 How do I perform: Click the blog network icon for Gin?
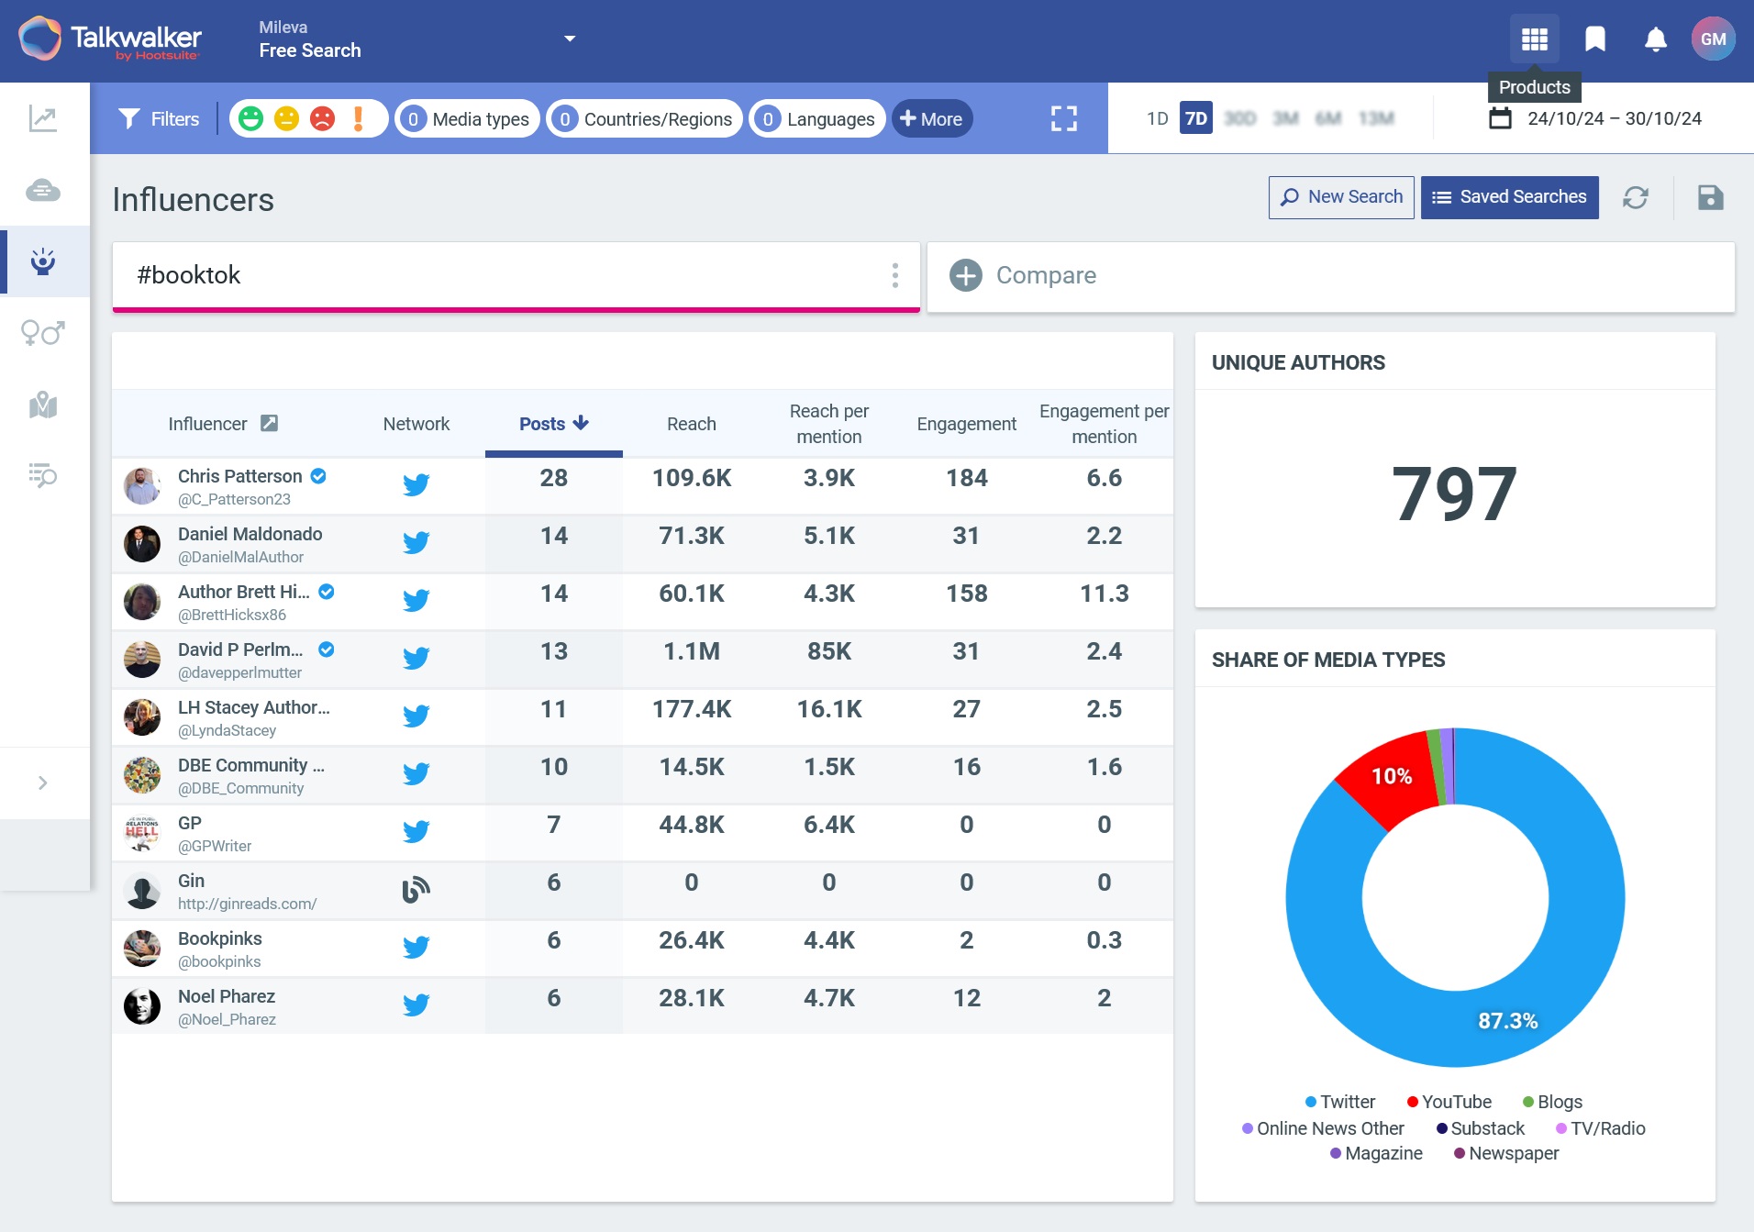point(416,889)
